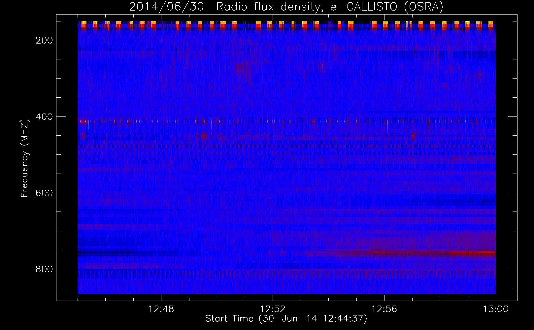The image size is (534, 330).
Task: Click the 800 frequency tick label
Action: 44,269
